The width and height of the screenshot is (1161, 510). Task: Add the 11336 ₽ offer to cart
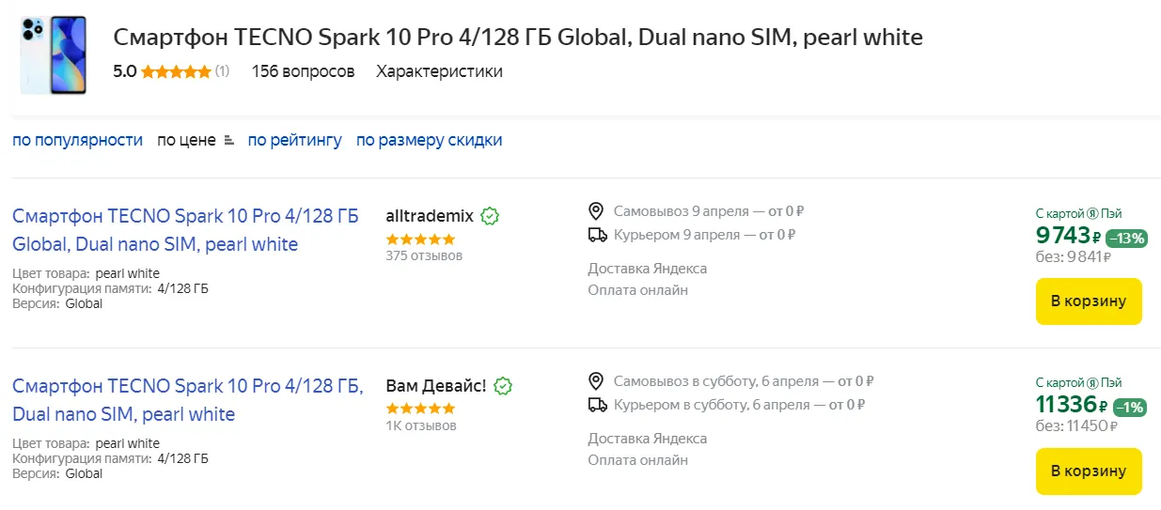[1088, 471]
